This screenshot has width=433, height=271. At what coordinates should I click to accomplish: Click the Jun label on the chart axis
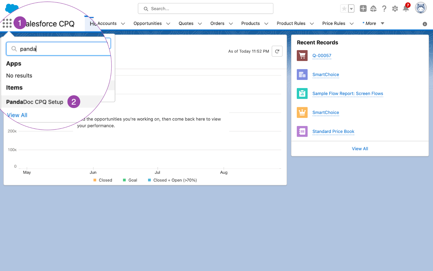tap(93, 173)
